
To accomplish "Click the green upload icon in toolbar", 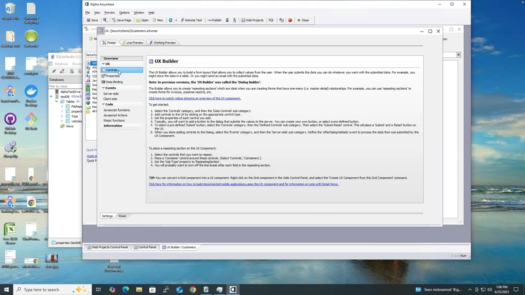I will pyautogui.click(x=235, y=20).
